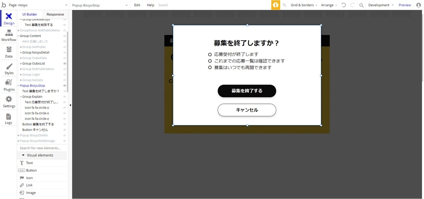Expand the Popup BosyuDelete tree node
Screen dimensions: 424x199
click(18, 135)
